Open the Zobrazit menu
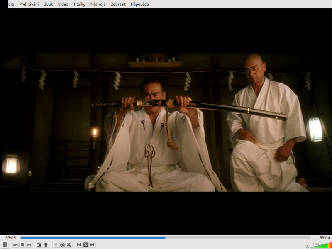The height and width of the screenshot is (249, 332). tap(118, 4)
